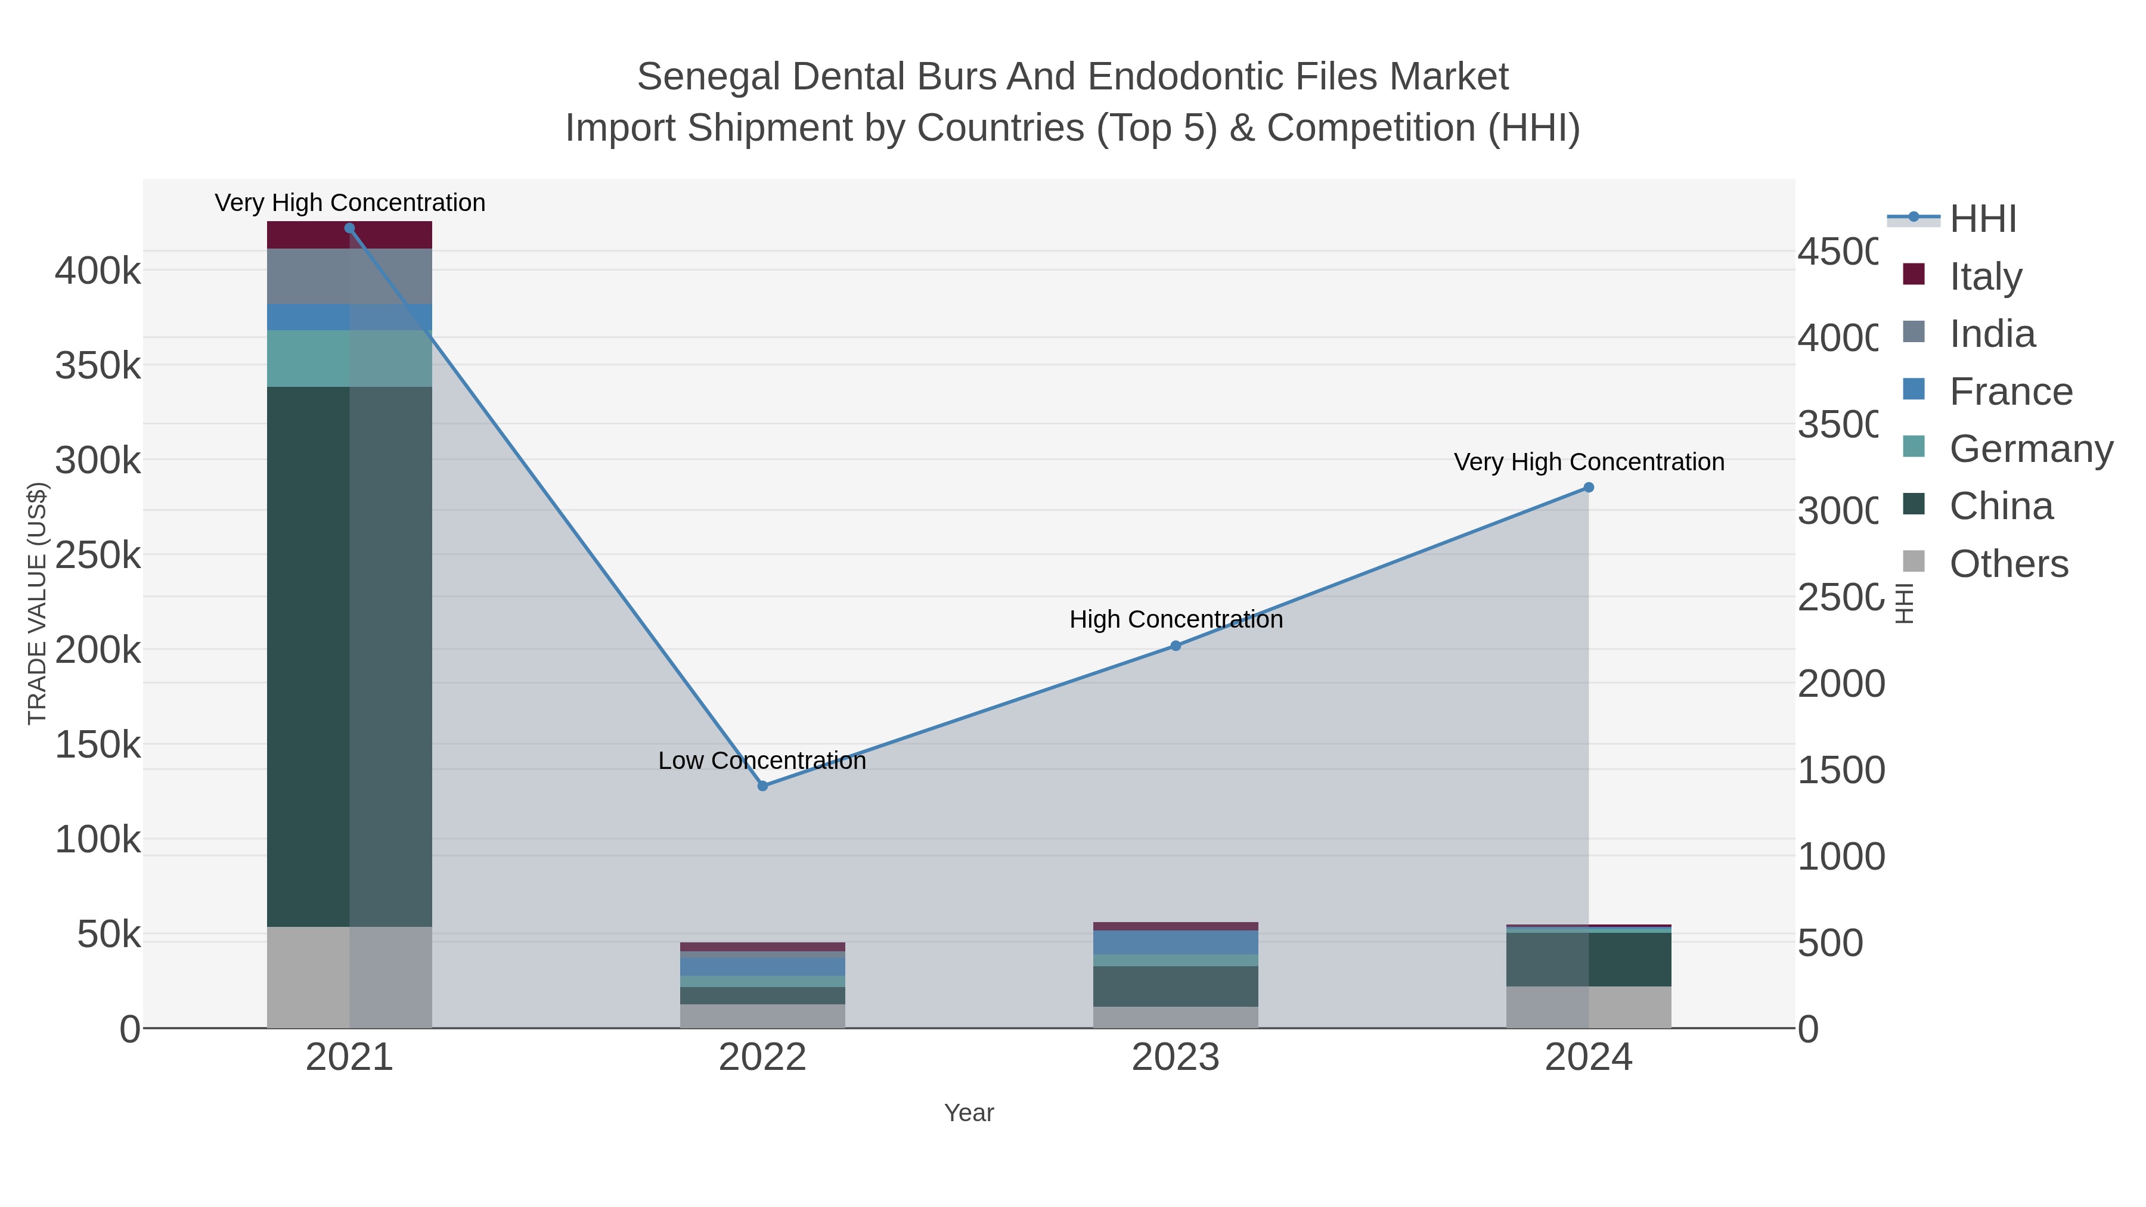Click the China segment in the 2024 bar
This screenshot has width=2146, height=1207.
[x=1589, y=960]
